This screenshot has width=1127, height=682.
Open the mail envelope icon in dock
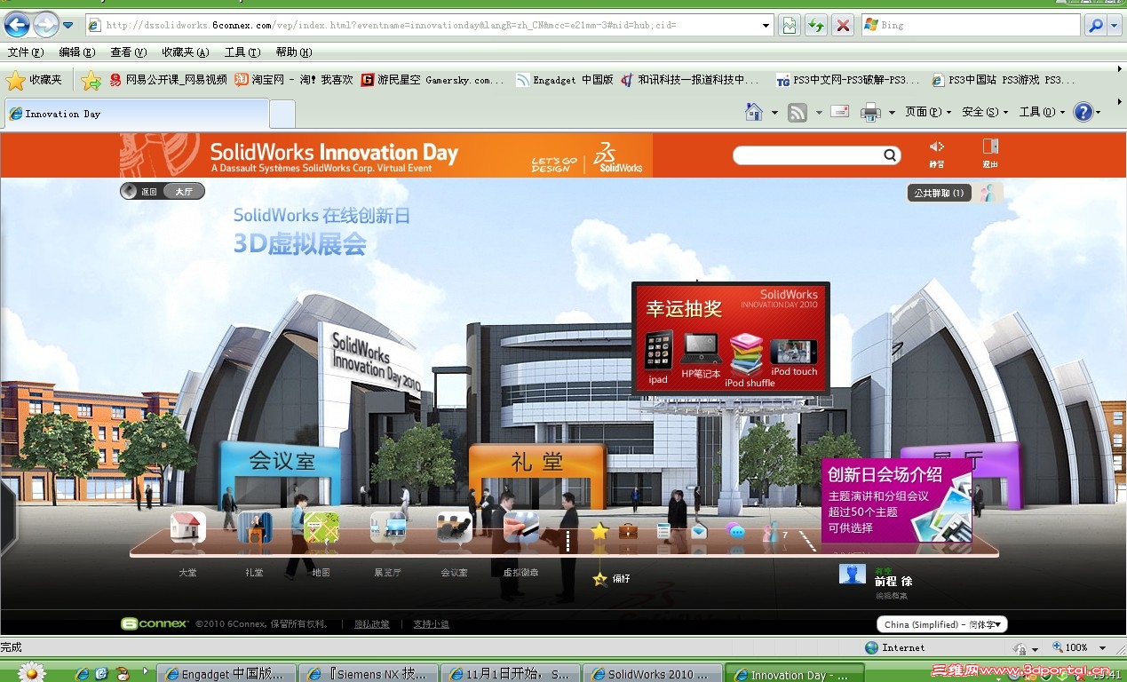tap(699, 531)
